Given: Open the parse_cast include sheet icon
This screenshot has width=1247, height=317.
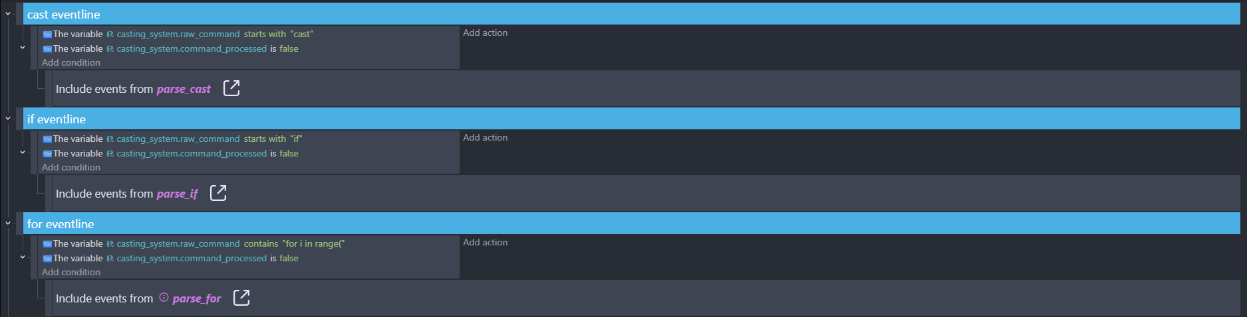Looking at the screenshot, I should pos(231,88).
